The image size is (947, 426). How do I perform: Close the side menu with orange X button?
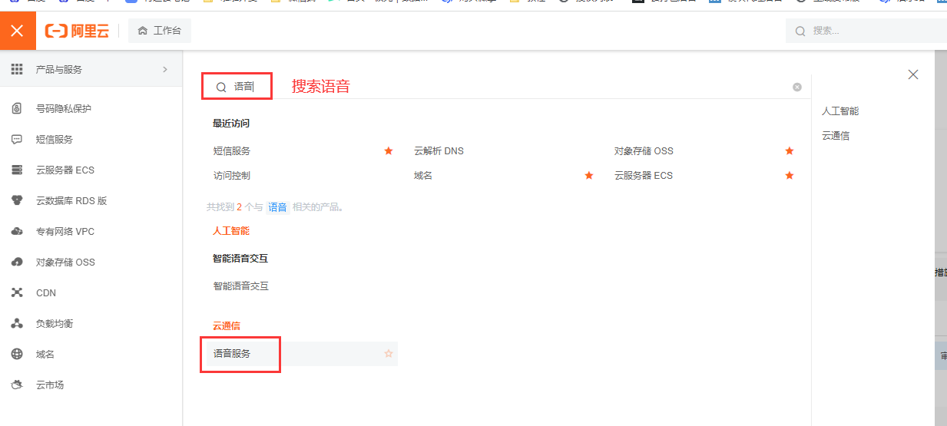[x=18, y=31]
